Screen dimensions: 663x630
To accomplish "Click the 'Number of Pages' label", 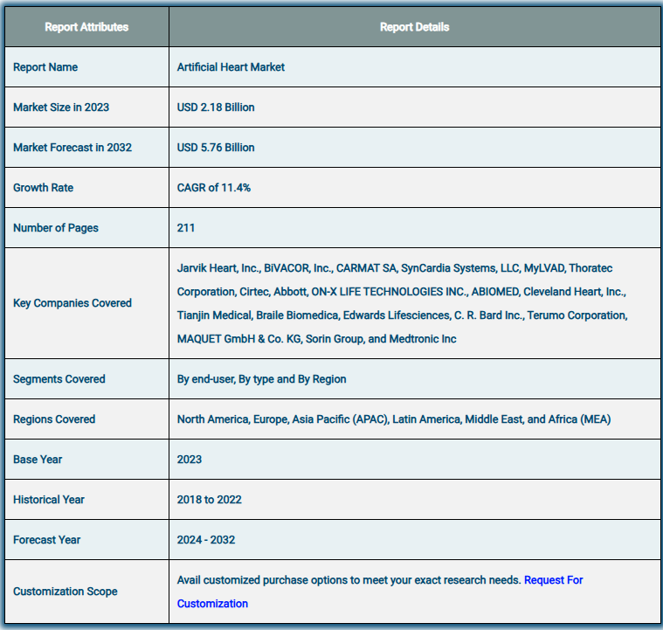I will point(55,228).
